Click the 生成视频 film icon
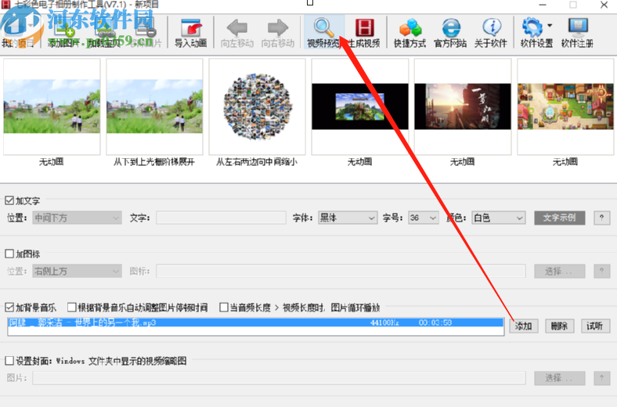Viewport: 617px width, 407px height. (x=365, y=27)
